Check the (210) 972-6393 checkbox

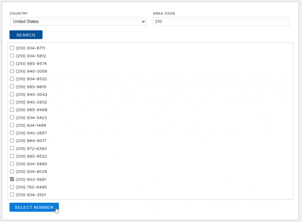(12, 148)
